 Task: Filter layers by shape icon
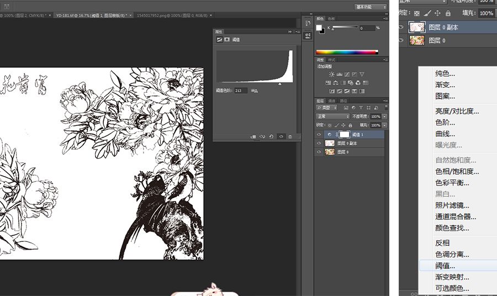(368, 108)
